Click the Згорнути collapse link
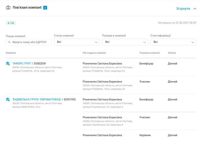This screenshot has height=155, width=202. (183, 9)
